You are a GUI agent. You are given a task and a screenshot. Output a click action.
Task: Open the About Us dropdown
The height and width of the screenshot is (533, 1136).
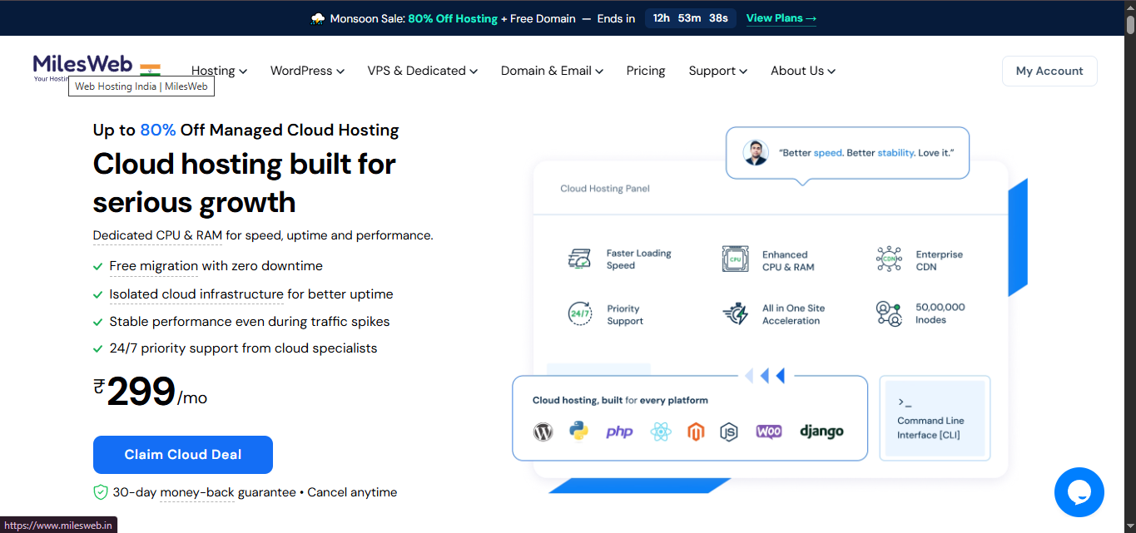[803, 71]
